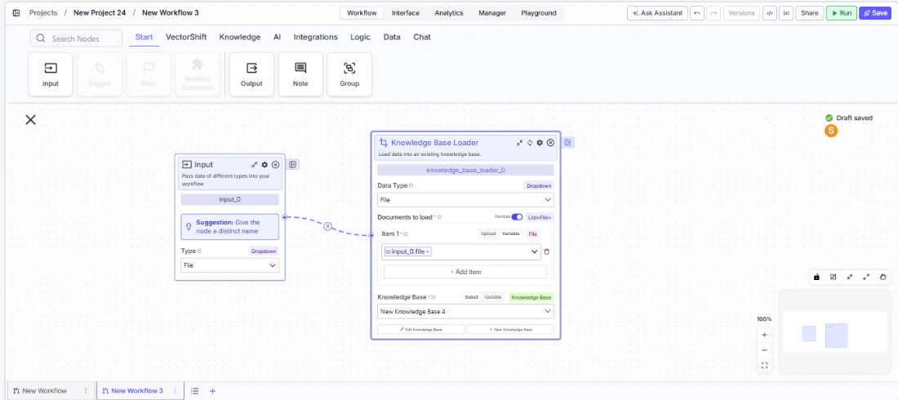Fit view using the fullscreen bracket icon
The height and width of the screenshot is (400, 898).
(x=765, y=365)
